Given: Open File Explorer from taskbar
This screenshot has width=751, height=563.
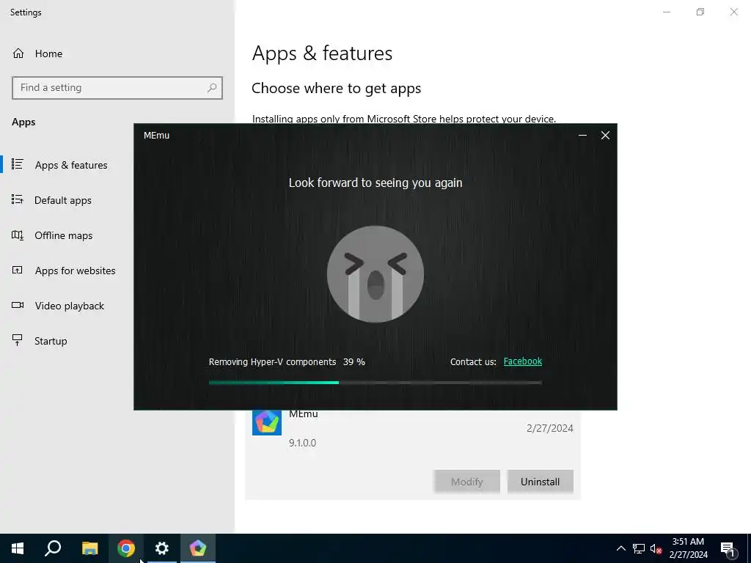Looking at the screenshot, I should (x=89, y=548).
